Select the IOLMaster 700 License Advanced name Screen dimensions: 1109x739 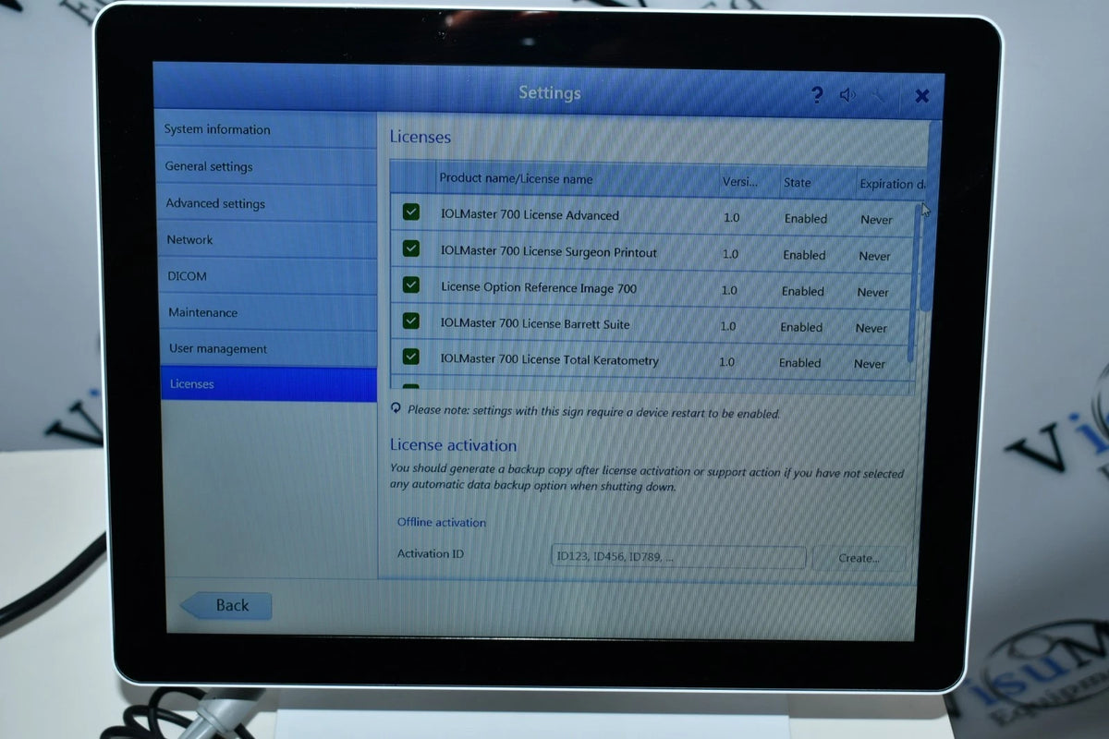[x=530, y=215]
